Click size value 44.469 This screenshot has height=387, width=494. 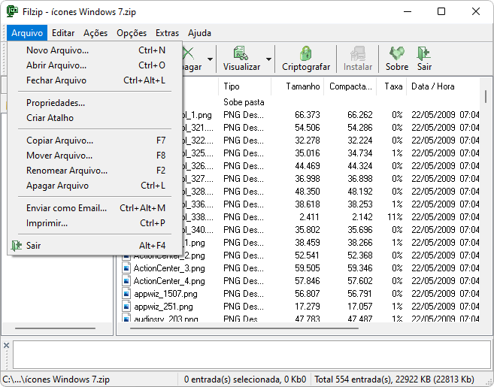pyautogui.click(x=308, y=166)
